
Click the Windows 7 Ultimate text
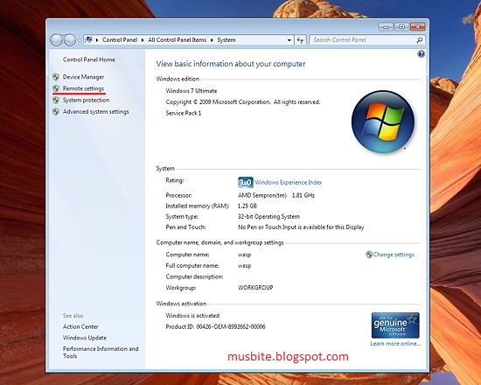[x=192, y=91]
